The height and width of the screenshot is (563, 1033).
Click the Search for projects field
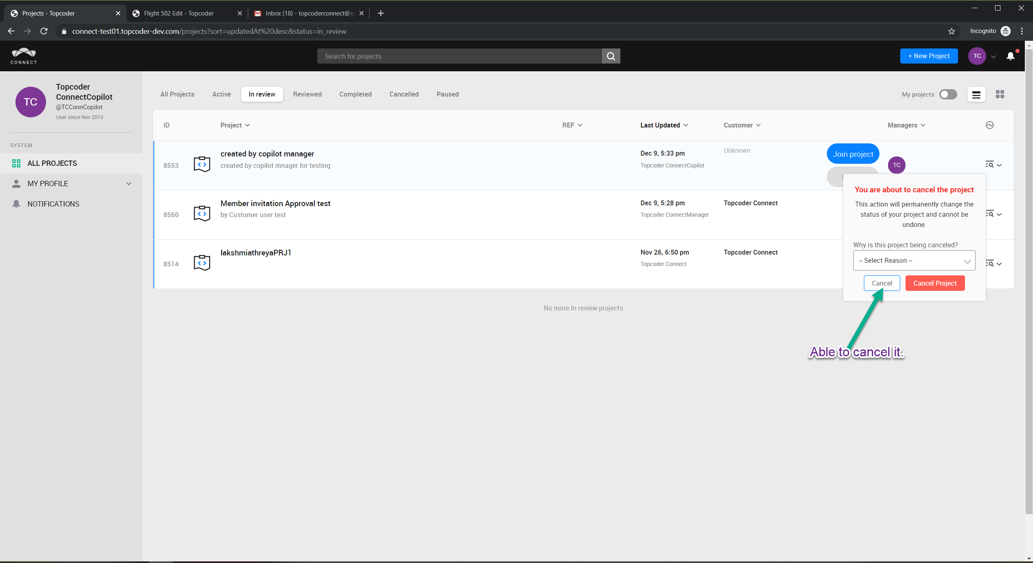click(459, 56)
